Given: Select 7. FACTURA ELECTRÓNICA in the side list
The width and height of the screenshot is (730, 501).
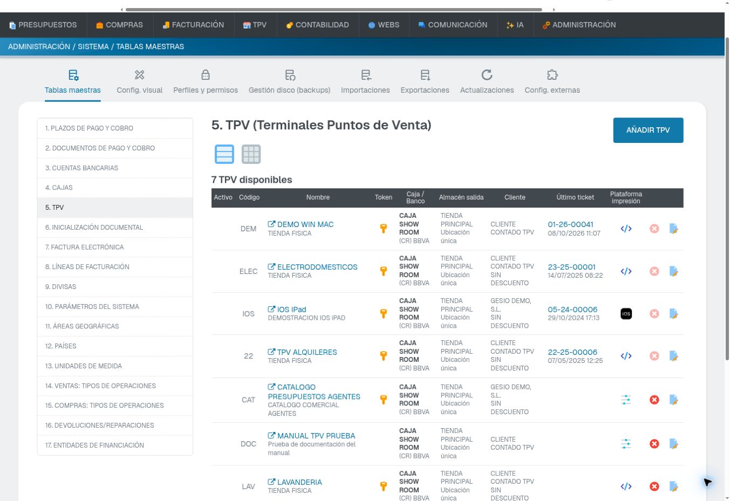Looking at the screenshot, I should pos(115,247).
